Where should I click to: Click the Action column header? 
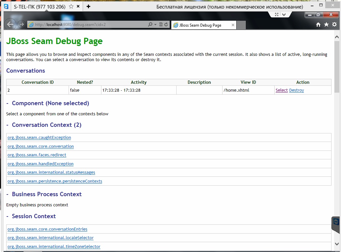point(303,82)
